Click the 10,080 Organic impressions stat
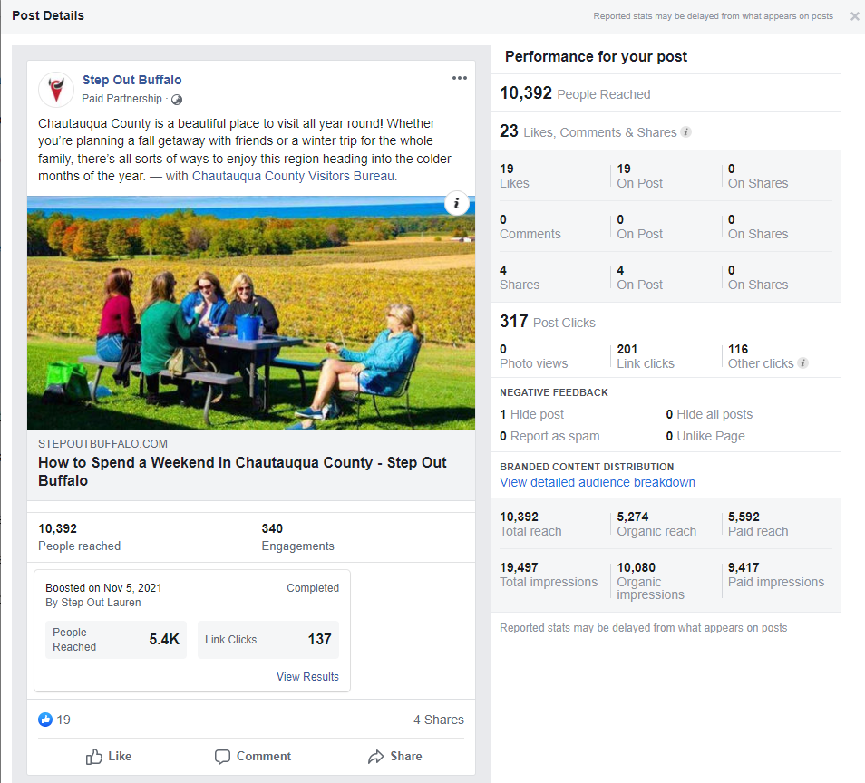Viewport: 865px width, 783px height. 650,581
